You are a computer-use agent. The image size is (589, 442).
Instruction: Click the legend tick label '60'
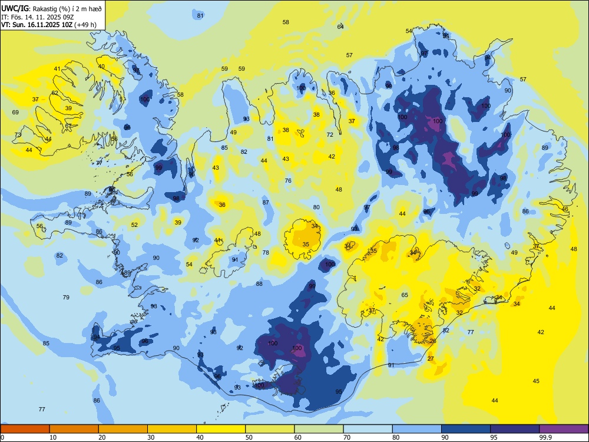pos(298,437)
